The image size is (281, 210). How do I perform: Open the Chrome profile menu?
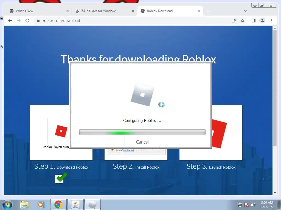coord(262,21)
